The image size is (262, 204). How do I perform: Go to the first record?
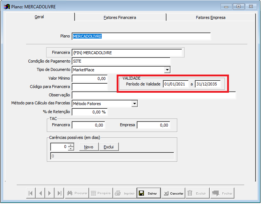tap(31, 193)
